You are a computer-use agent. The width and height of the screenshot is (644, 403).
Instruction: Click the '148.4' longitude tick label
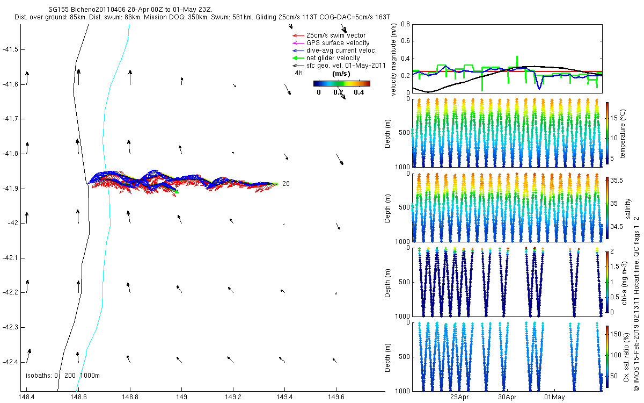[x=26, y=397]
